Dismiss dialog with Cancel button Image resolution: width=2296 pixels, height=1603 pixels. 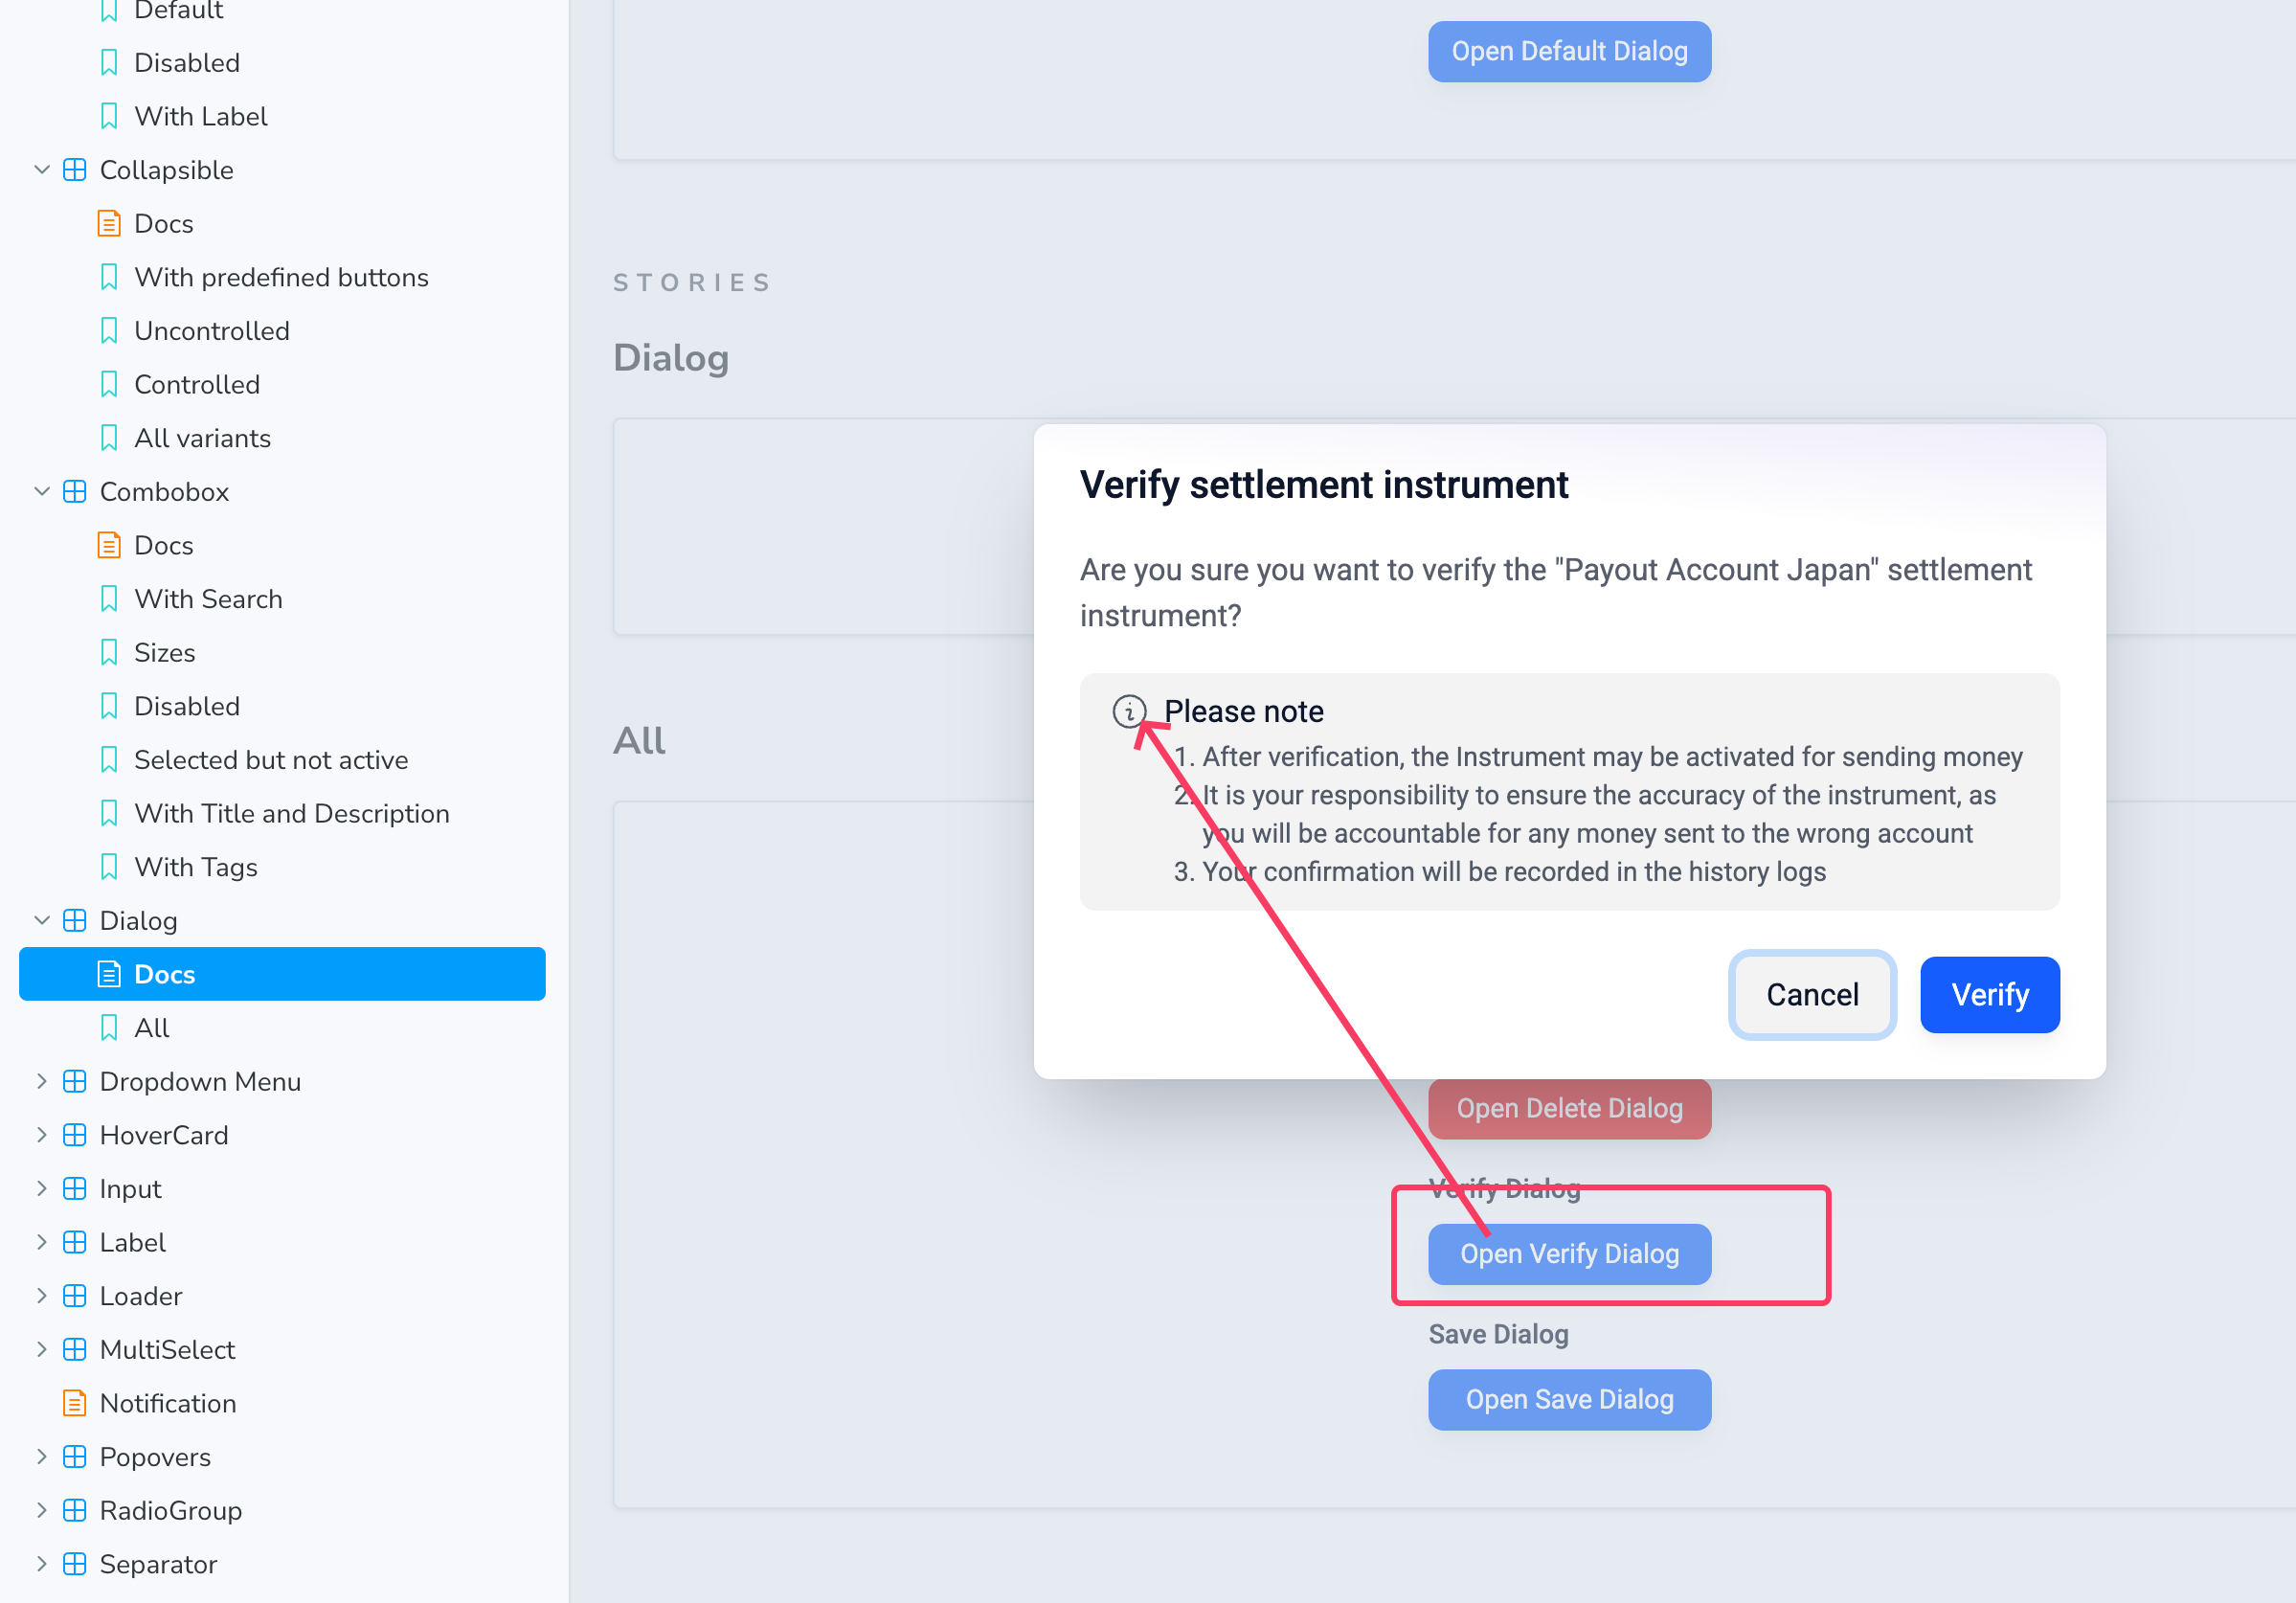[1812, 995]
